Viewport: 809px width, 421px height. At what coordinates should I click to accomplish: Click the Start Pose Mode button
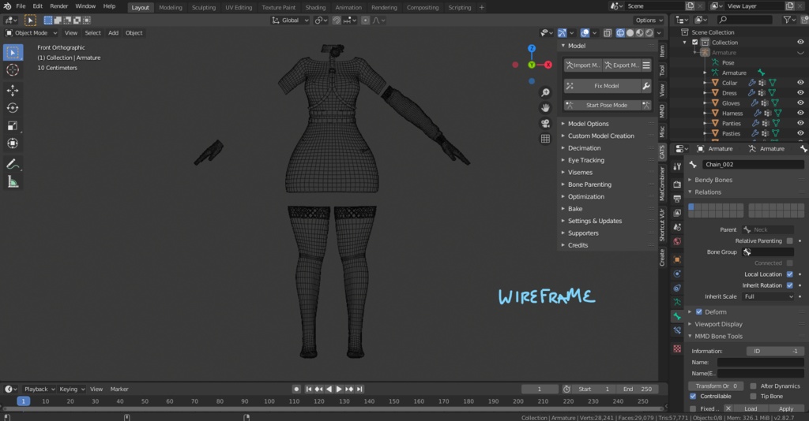click(606, 105)
